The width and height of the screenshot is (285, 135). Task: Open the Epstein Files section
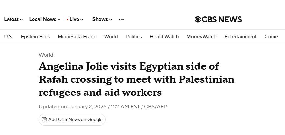[x=35, y=37]
